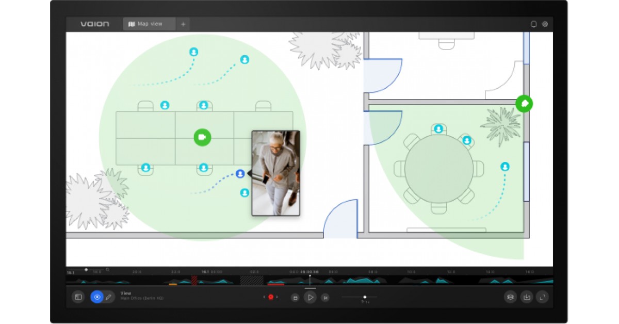Click the red recording indicator
The height and width of the screenshot is (324, 619).
coord(270,296)
